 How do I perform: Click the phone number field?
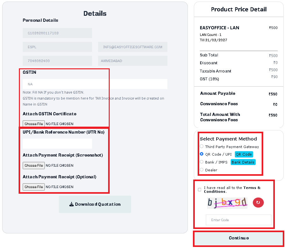57,61
